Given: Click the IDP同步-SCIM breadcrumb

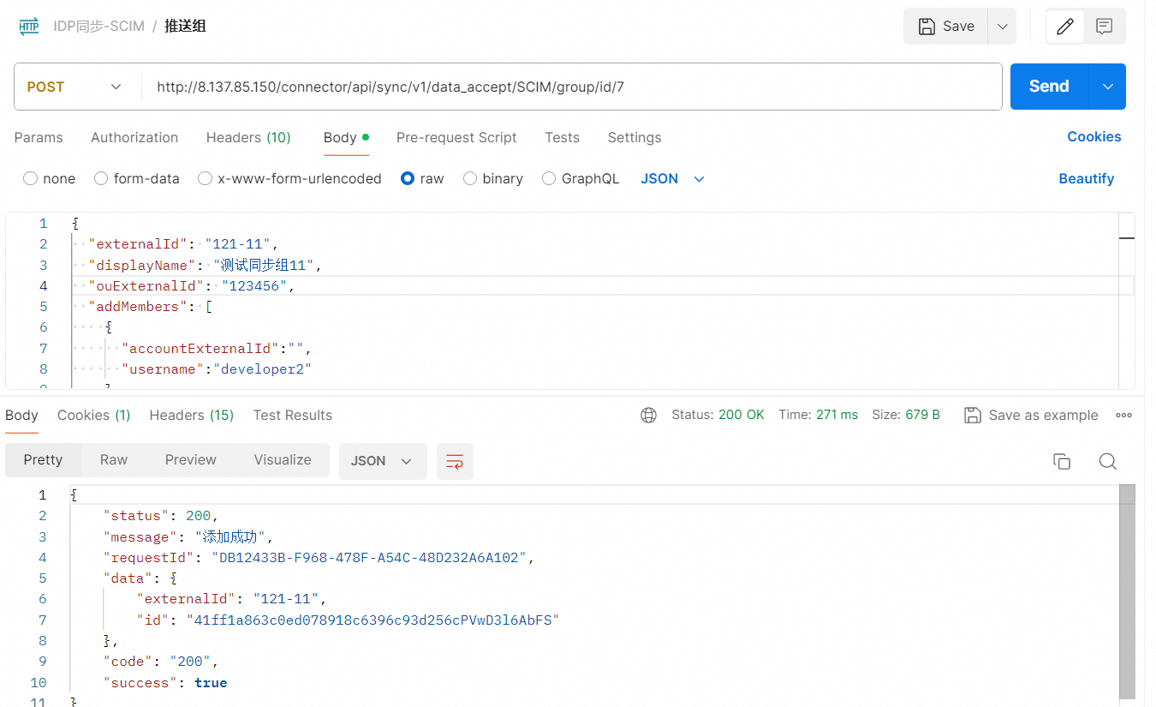Looking at the screenshot, I should pyautogui.click(x=98, y=26).
